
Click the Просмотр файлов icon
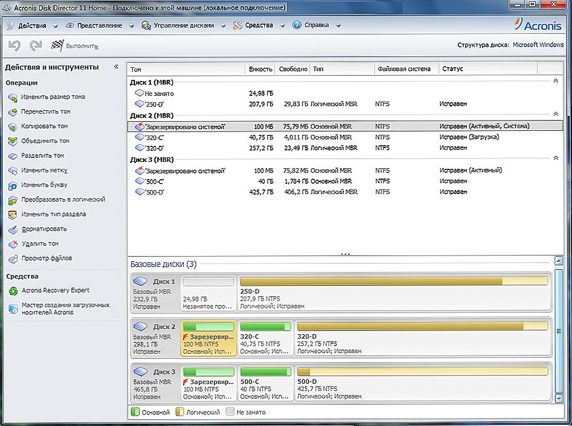pos(13,258)
